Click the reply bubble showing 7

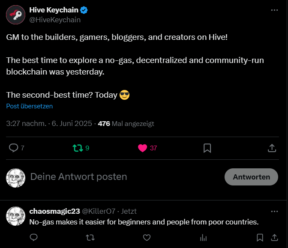pos(17,148)
